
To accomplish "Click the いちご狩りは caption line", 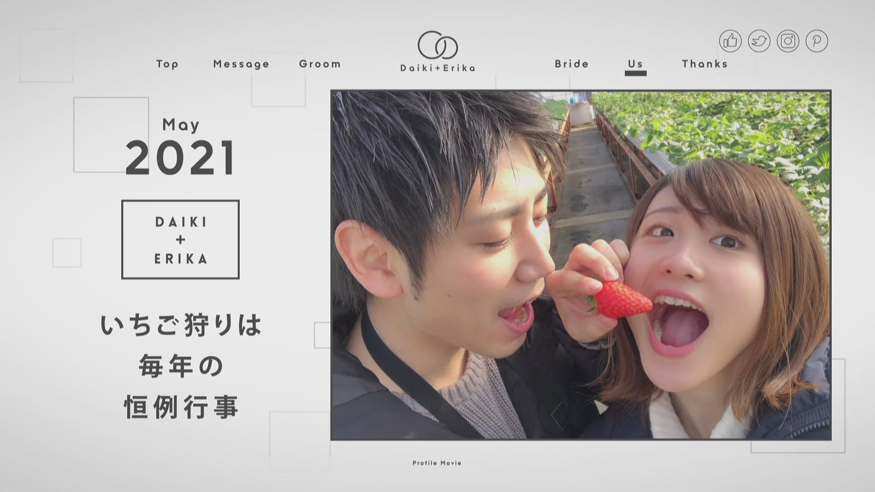I will coord(181,325).
